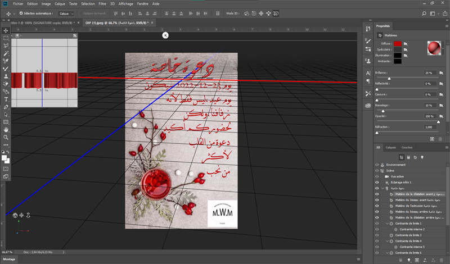The width and height of the screenshot is (450, 264).
Task: Open Move tool preset picker arrow
Action: (x=14, y=13)
